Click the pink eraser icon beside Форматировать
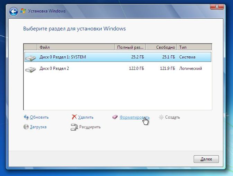This screenshot has height=176, width=233. pos(115,117)
